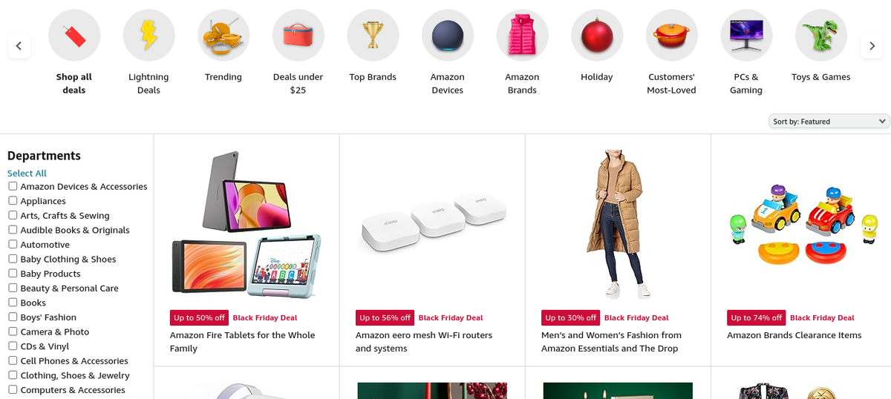Tick the Camera & Photo checkbox
Viewport: 891px width, 399px height.
tap(13, 332)
